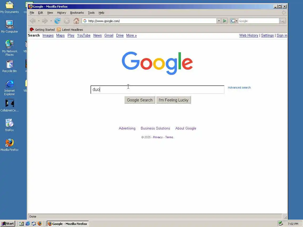Launch Internet Explorer from quick launch bar

tap(28, 224)
